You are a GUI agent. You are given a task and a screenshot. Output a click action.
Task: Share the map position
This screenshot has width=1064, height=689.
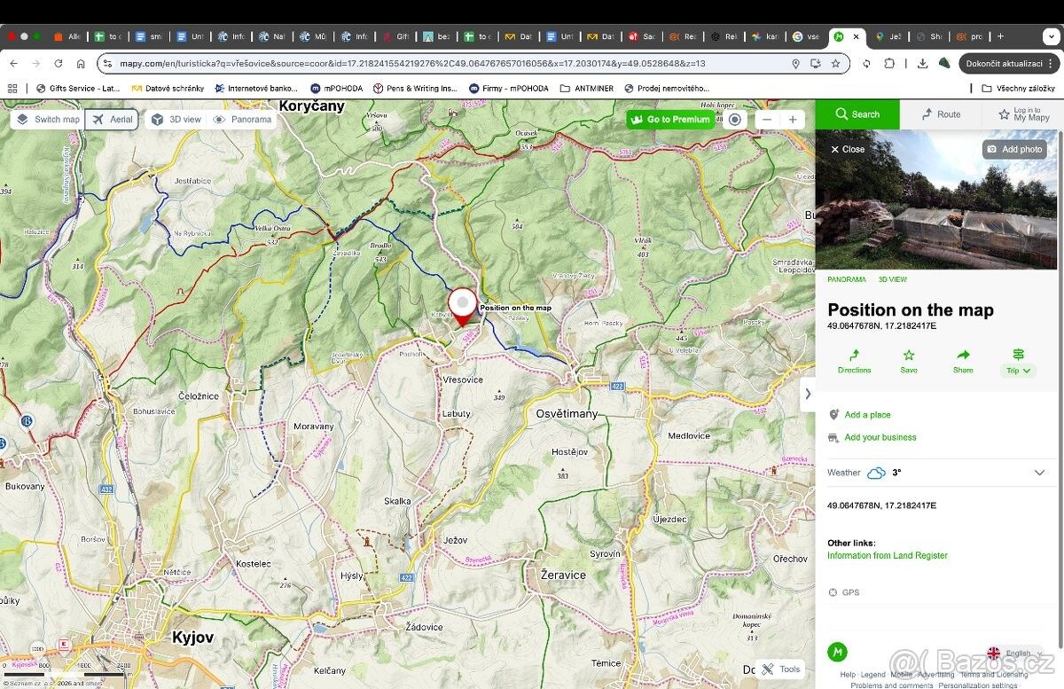point(963,355)
